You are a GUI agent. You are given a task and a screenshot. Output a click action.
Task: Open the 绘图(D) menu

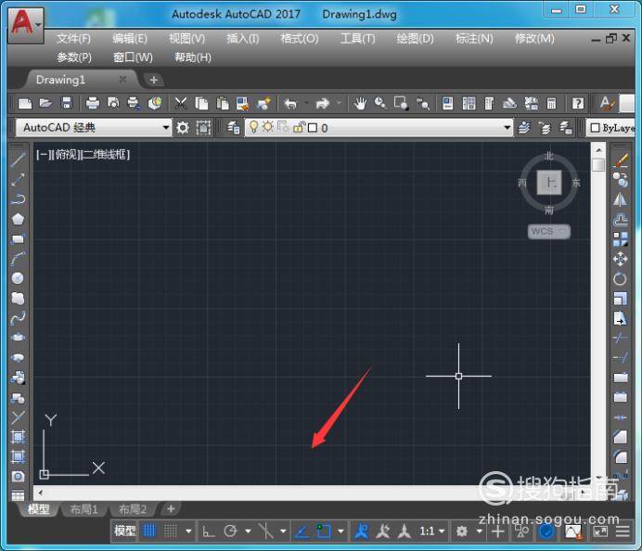click(415, 39)
